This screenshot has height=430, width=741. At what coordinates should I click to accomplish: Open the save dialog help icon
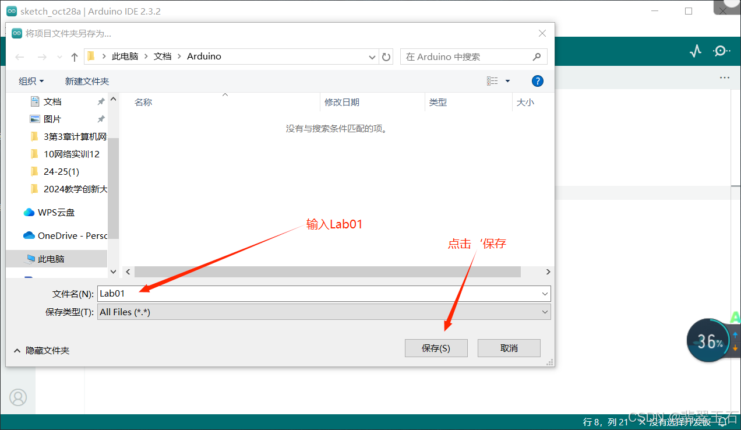click(x=538, y=81)
